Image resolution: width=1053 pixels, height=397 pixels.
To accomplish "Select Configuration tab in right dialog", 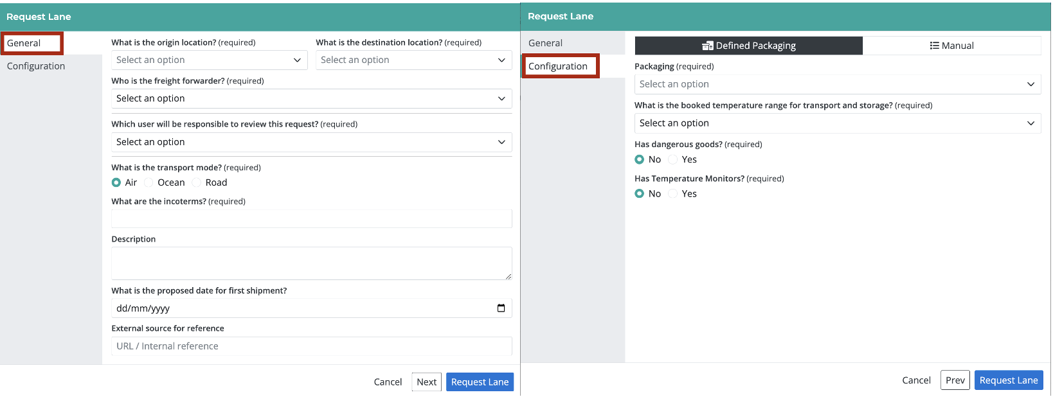I will click(x=561, y=66).
